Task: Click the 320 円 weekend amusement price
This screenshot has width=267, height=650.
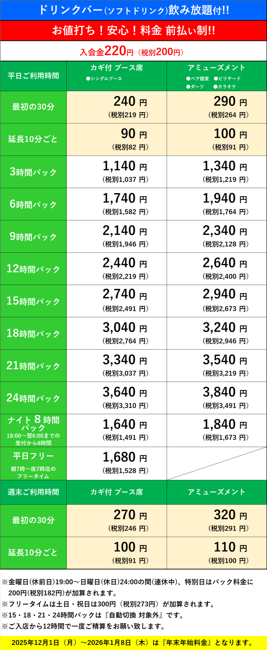Action: [x=230, y=515]
